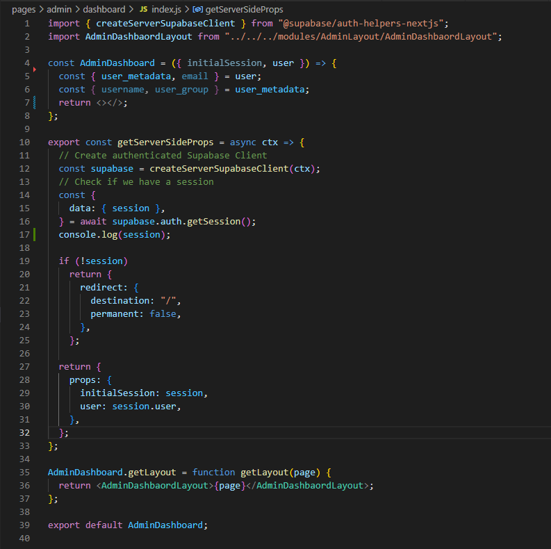Click 'data:' key on line 15
Viewport: 551px width, 549px height.
83,208
